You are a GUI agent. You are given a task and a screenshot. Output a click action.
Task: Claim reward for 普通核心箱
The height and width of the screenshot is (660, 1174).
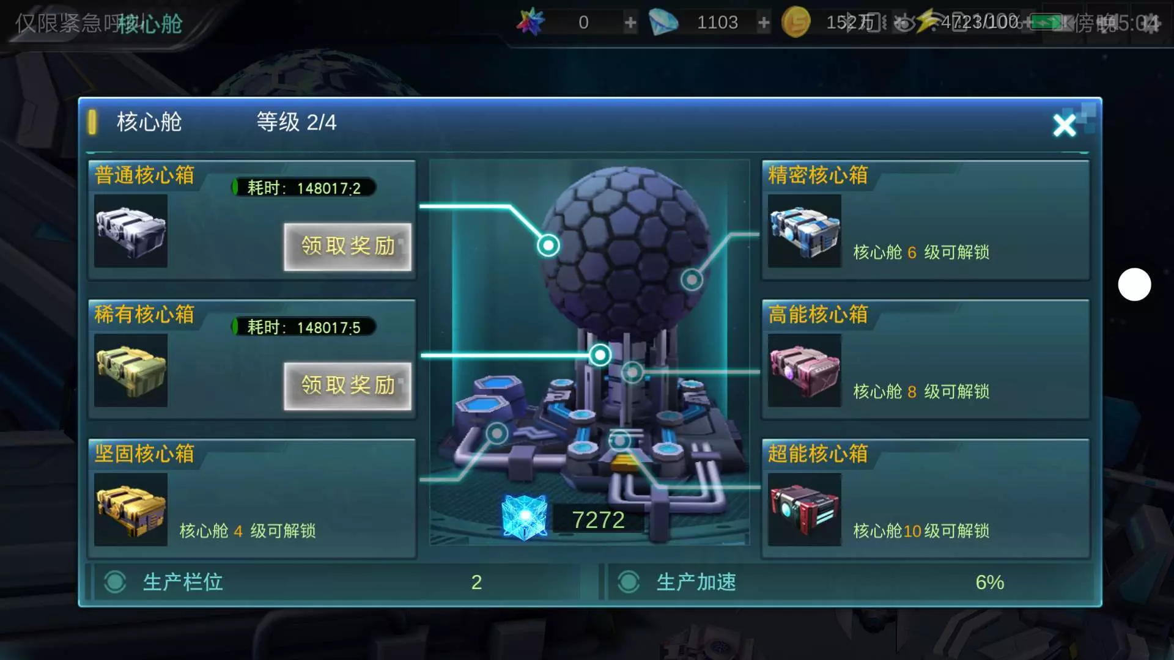(347, 246)
